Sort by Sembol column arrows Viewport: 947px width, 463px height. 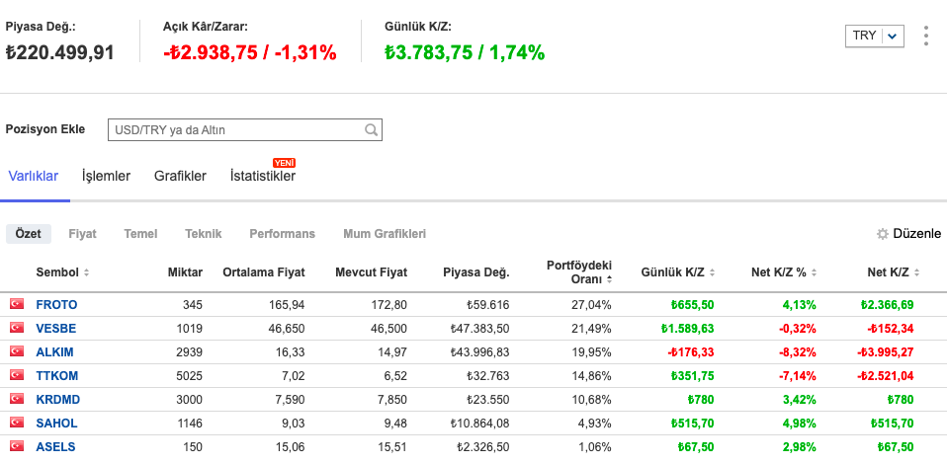86,272
